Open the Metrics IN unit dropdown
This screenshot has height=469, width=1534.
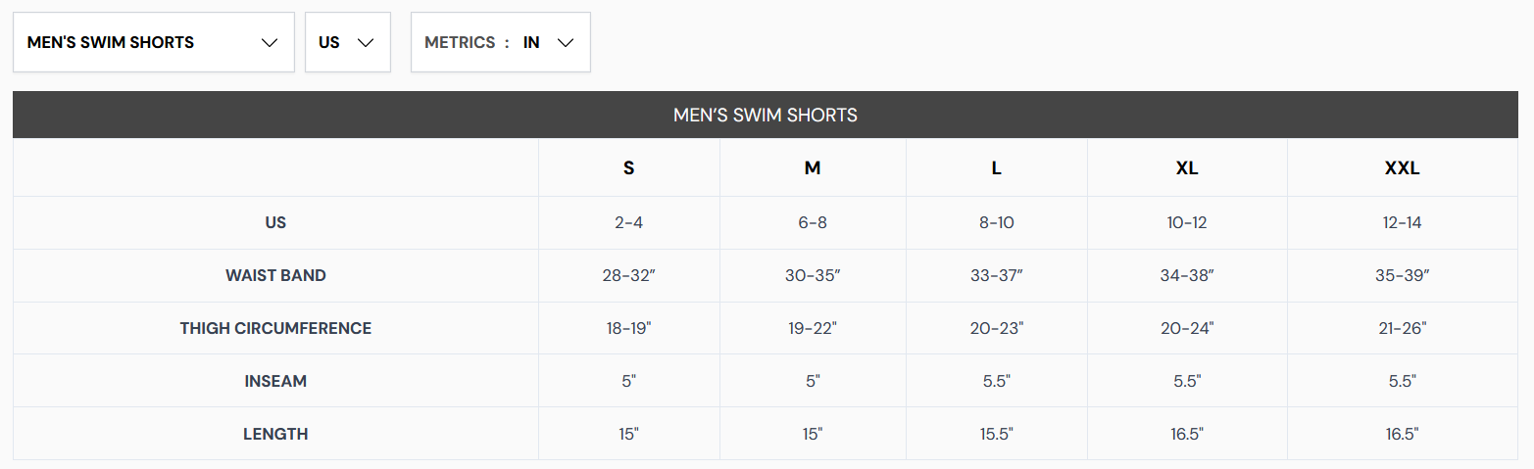501,42
